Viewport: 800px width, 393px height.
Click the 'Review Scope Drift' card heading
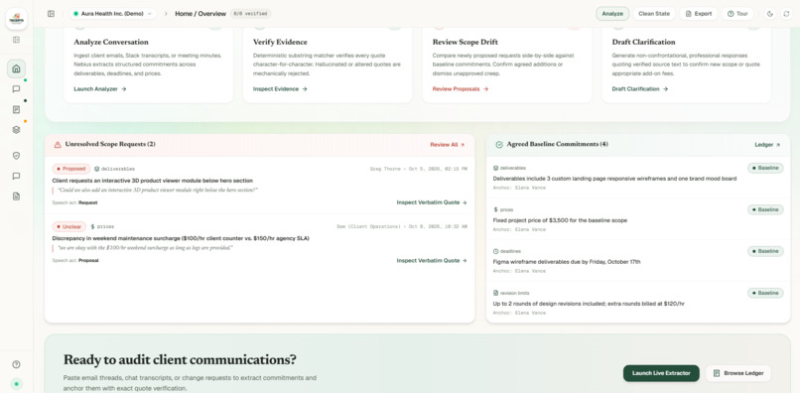click(x=465, y=42)
